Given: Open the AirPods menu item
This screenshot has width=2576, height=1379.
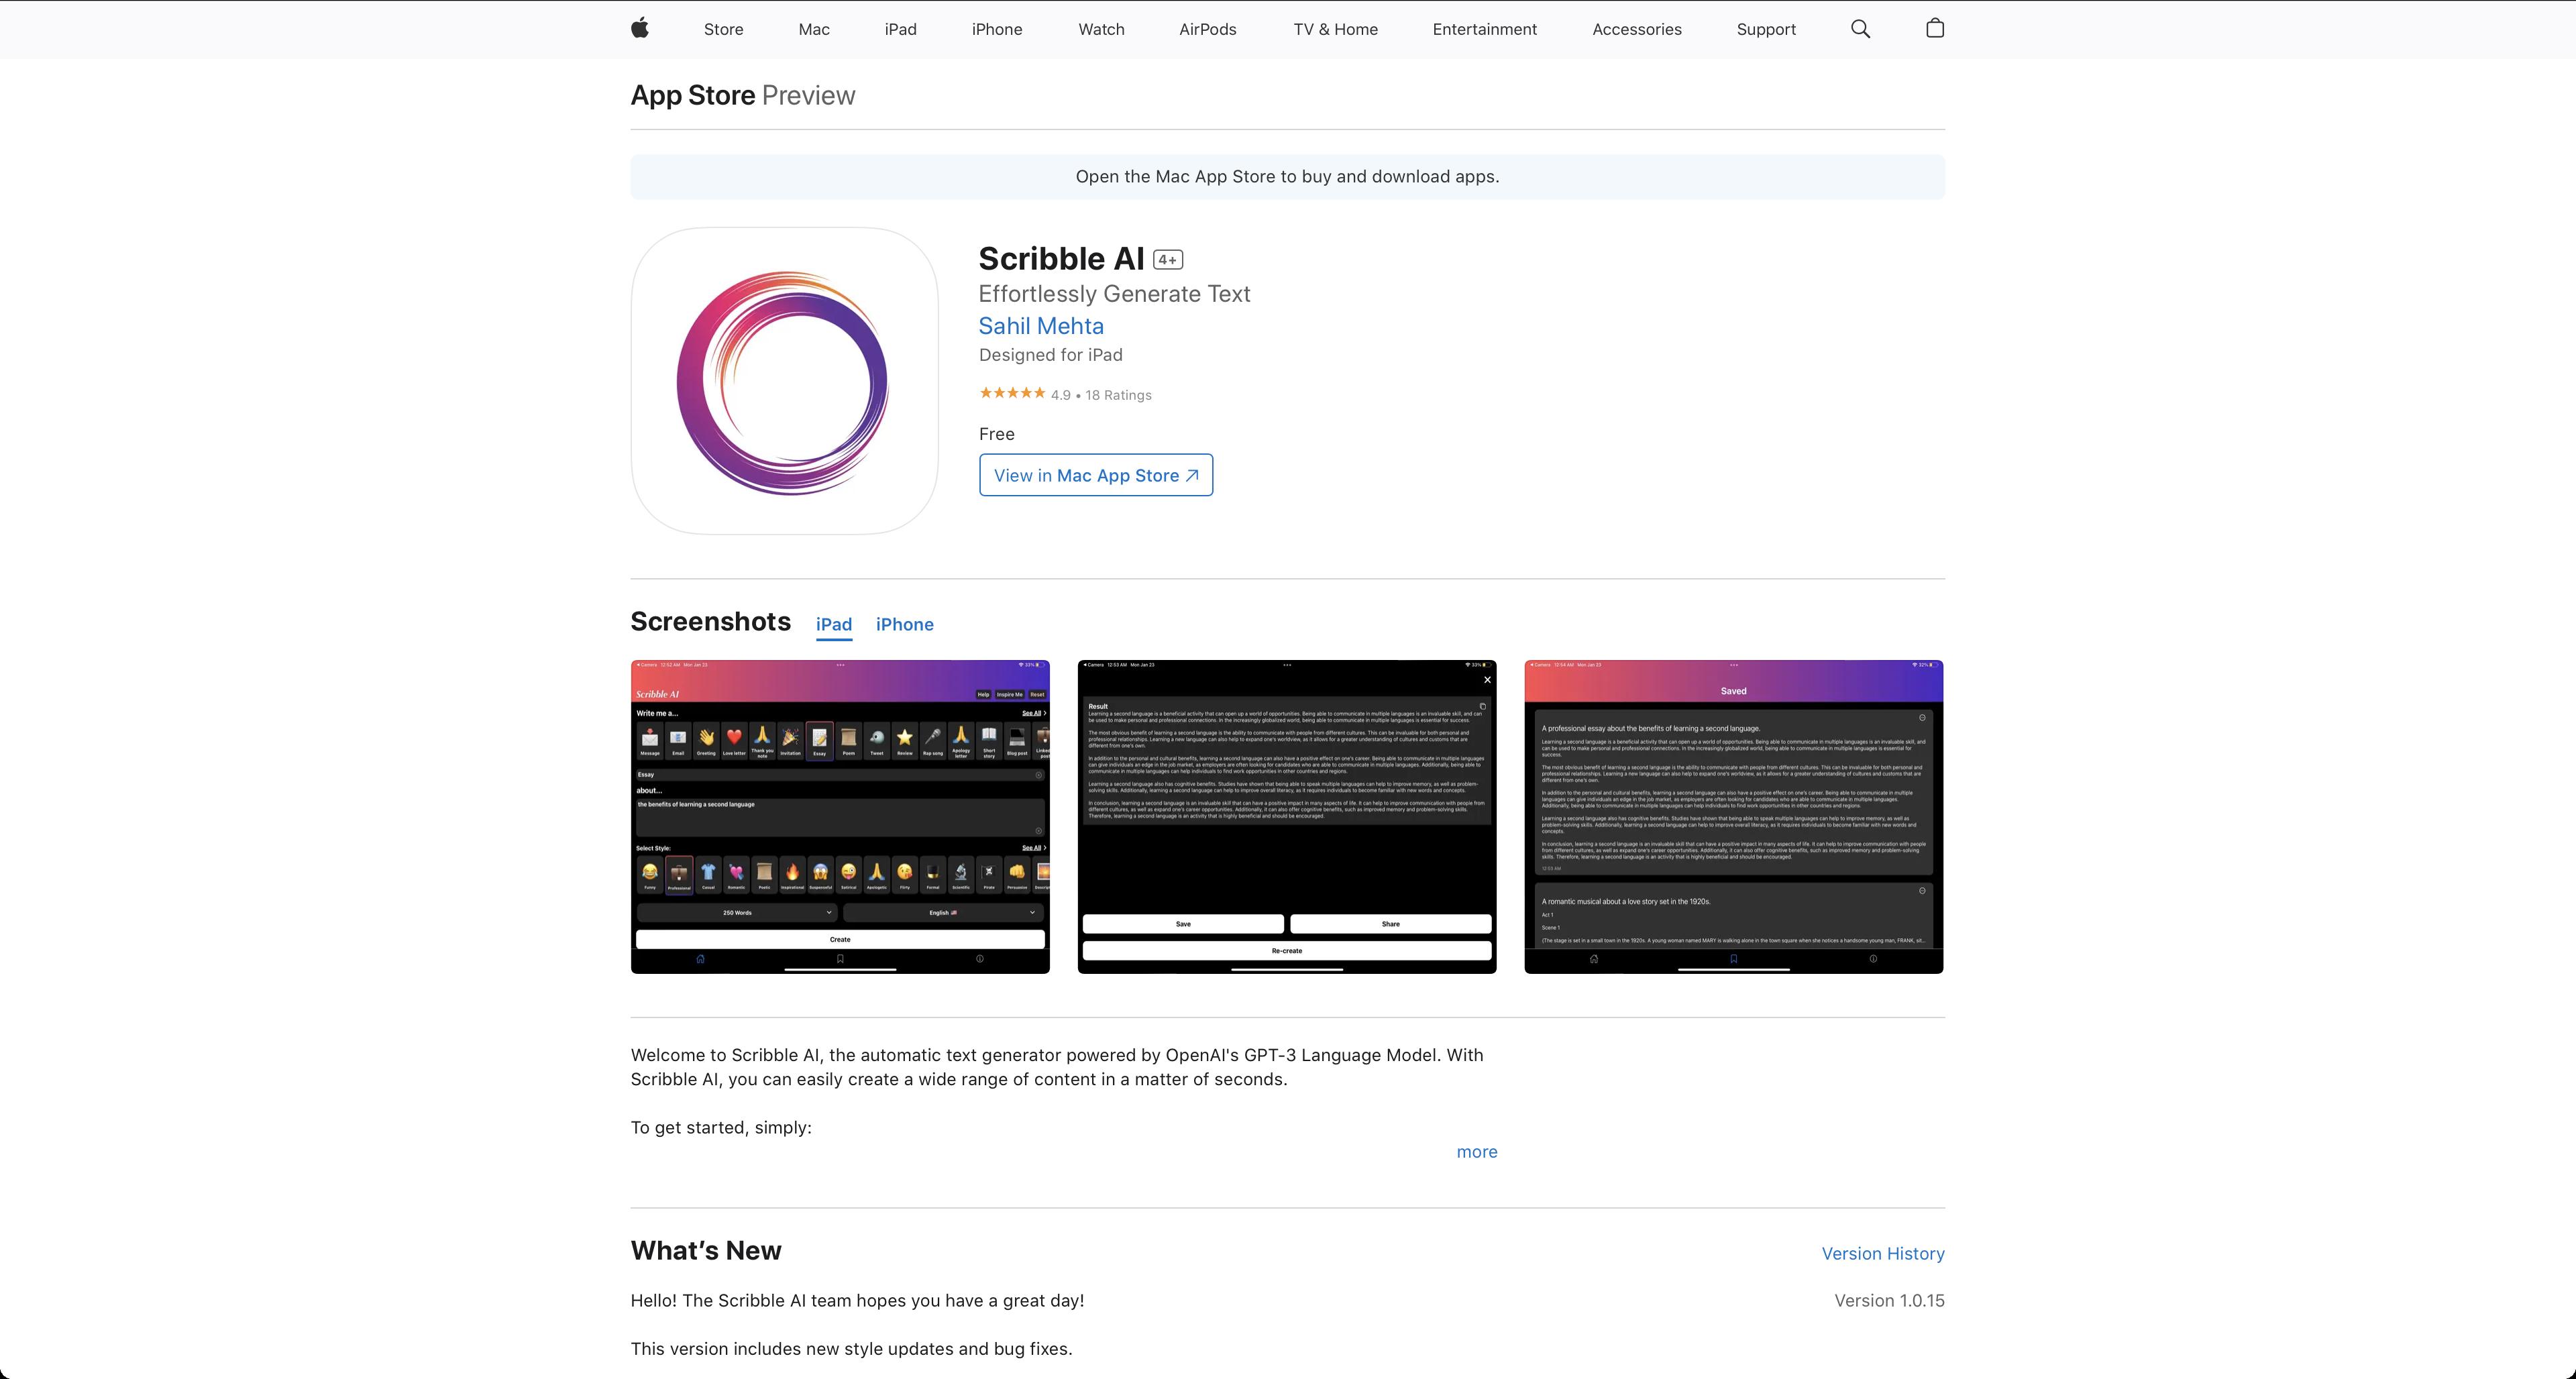Looking at the screenshot, I should tap(1207, 29).
